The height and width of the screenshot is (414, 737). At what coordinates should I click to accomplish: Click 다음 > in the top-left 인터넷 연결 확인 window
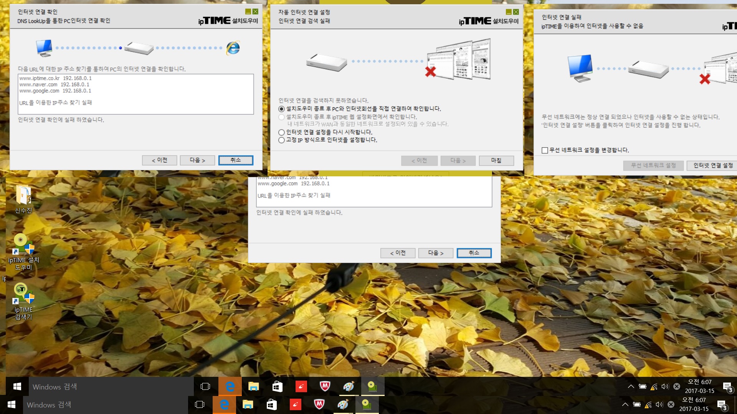[x=197, y=160]
